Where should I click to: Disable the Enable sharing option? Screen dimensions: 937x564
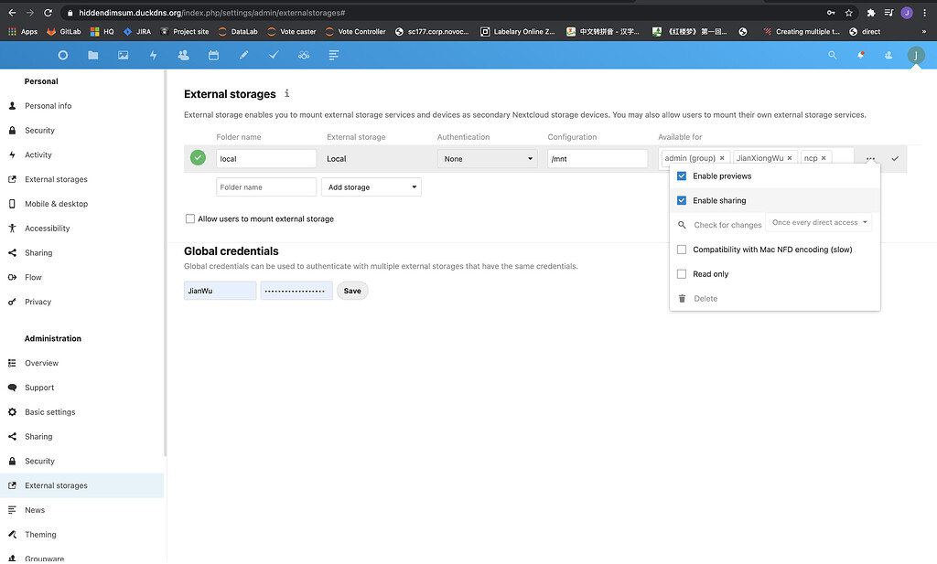(681, 200)
